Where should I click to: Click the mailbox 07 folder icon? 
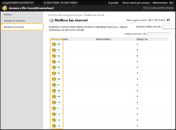[x=54, y=85]
